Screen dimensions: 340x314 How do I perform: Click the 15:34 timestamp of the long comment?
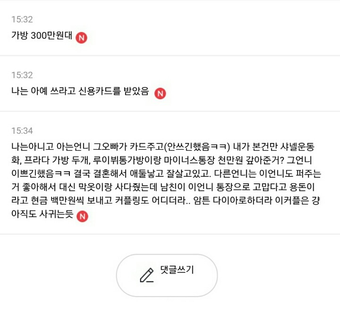[x=22, y=131]
